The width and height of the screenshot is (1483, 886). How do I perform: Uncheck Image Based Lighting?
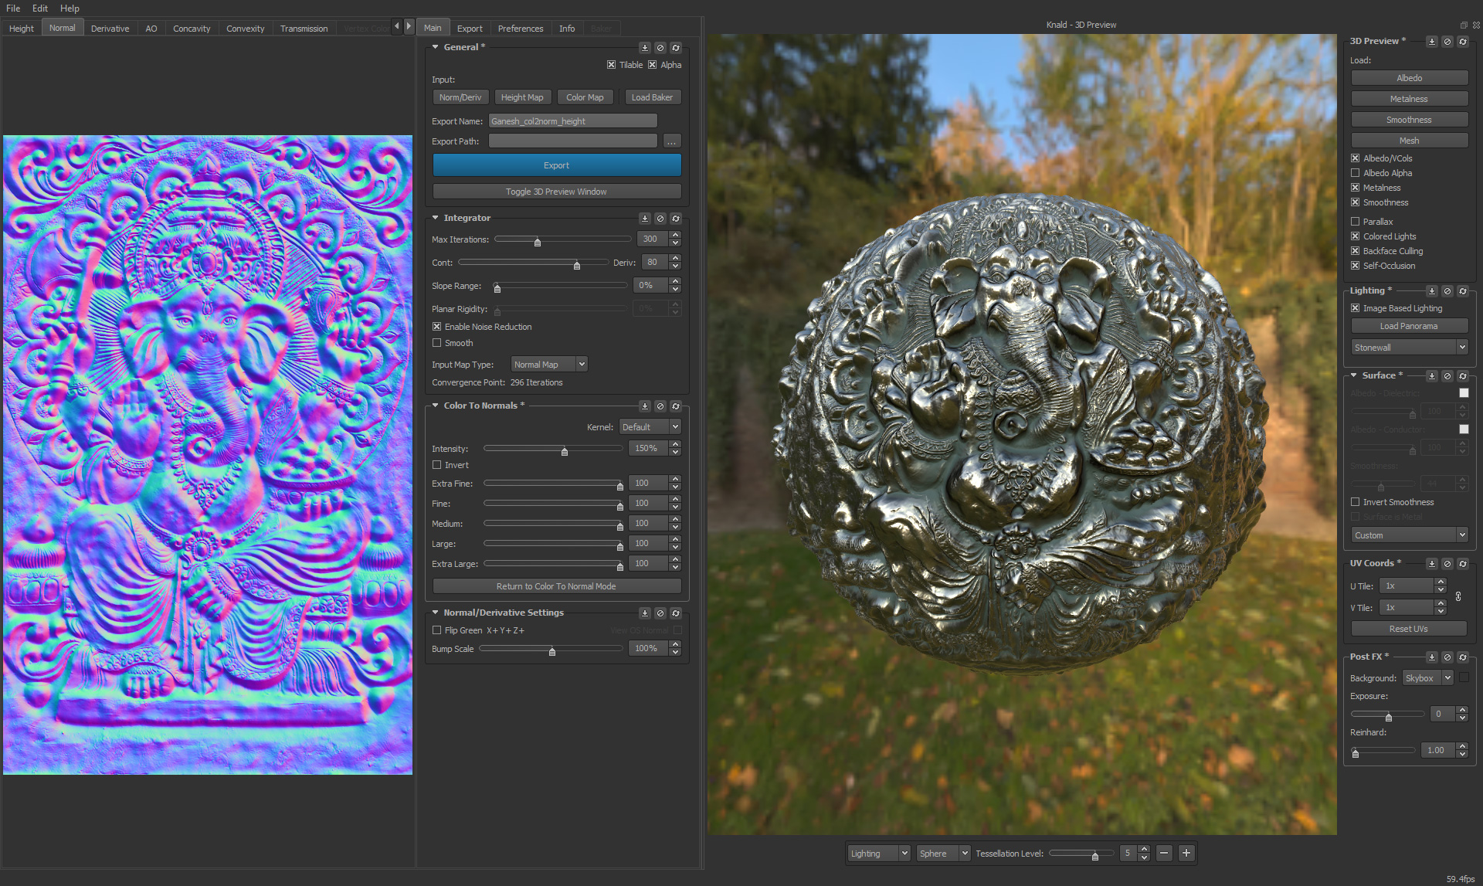pos(1356,308)
